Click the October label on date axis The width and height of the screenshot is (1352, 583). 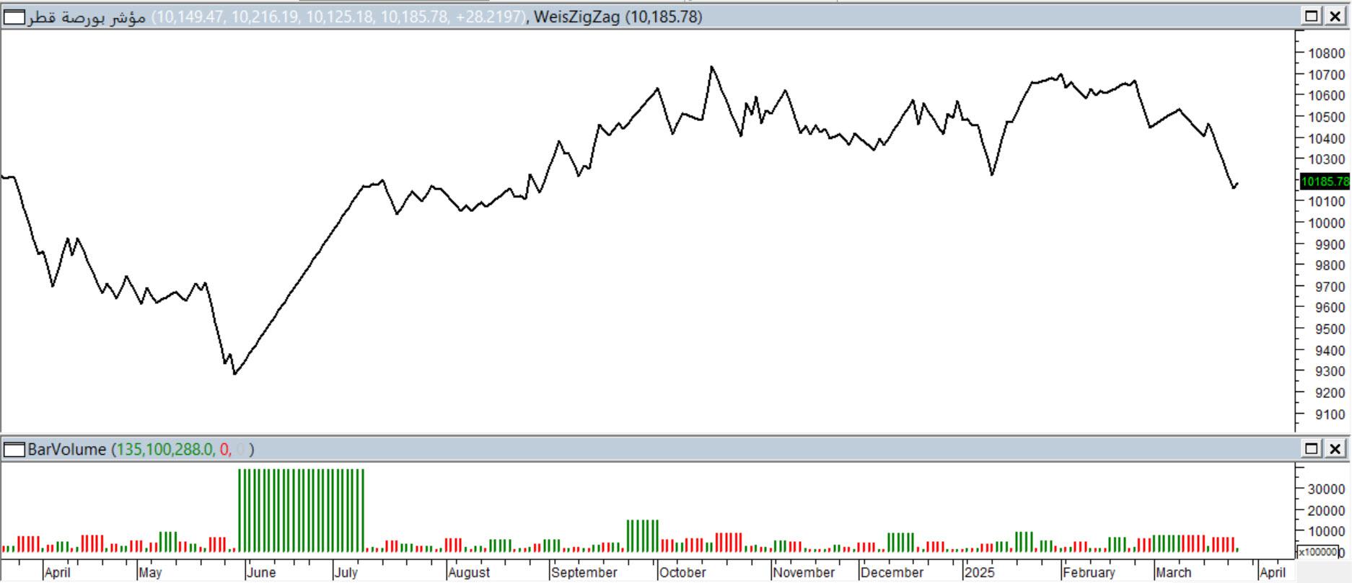[682, 572]
